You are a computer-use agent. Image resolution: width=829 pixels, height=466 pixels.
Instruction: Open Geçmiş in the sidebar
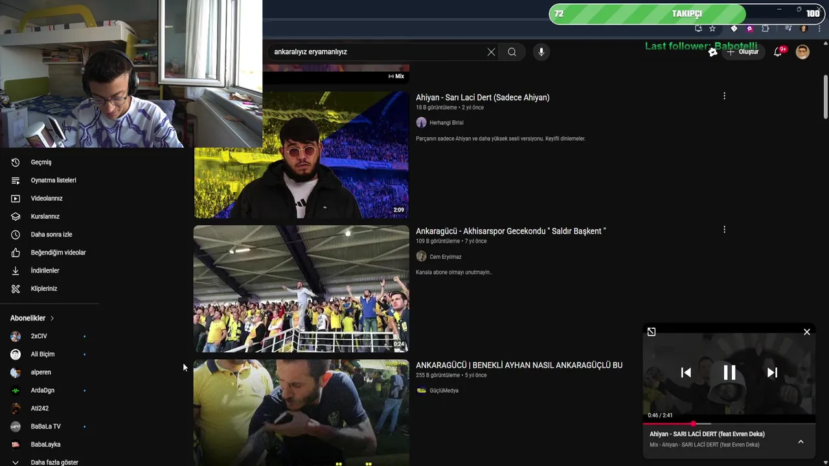pos(41,162)
